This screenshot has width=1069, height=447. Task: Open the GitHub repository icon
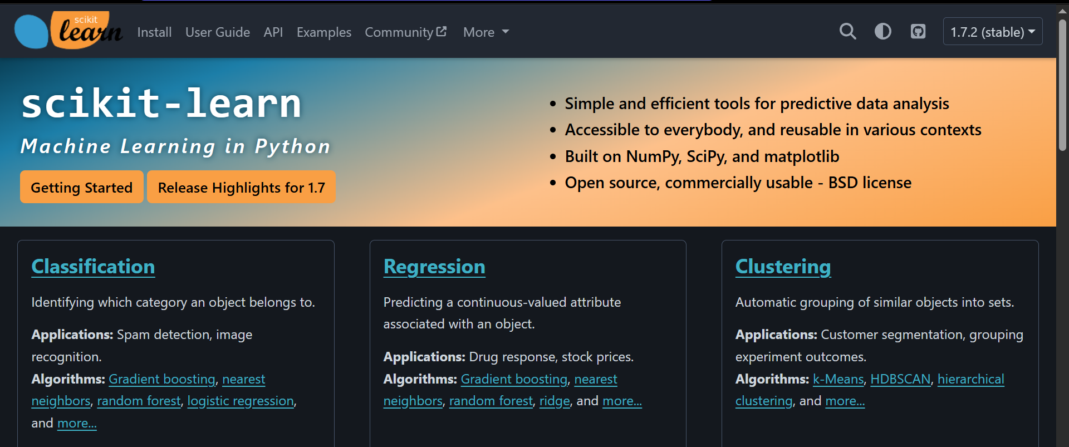(x=918, y=31)
